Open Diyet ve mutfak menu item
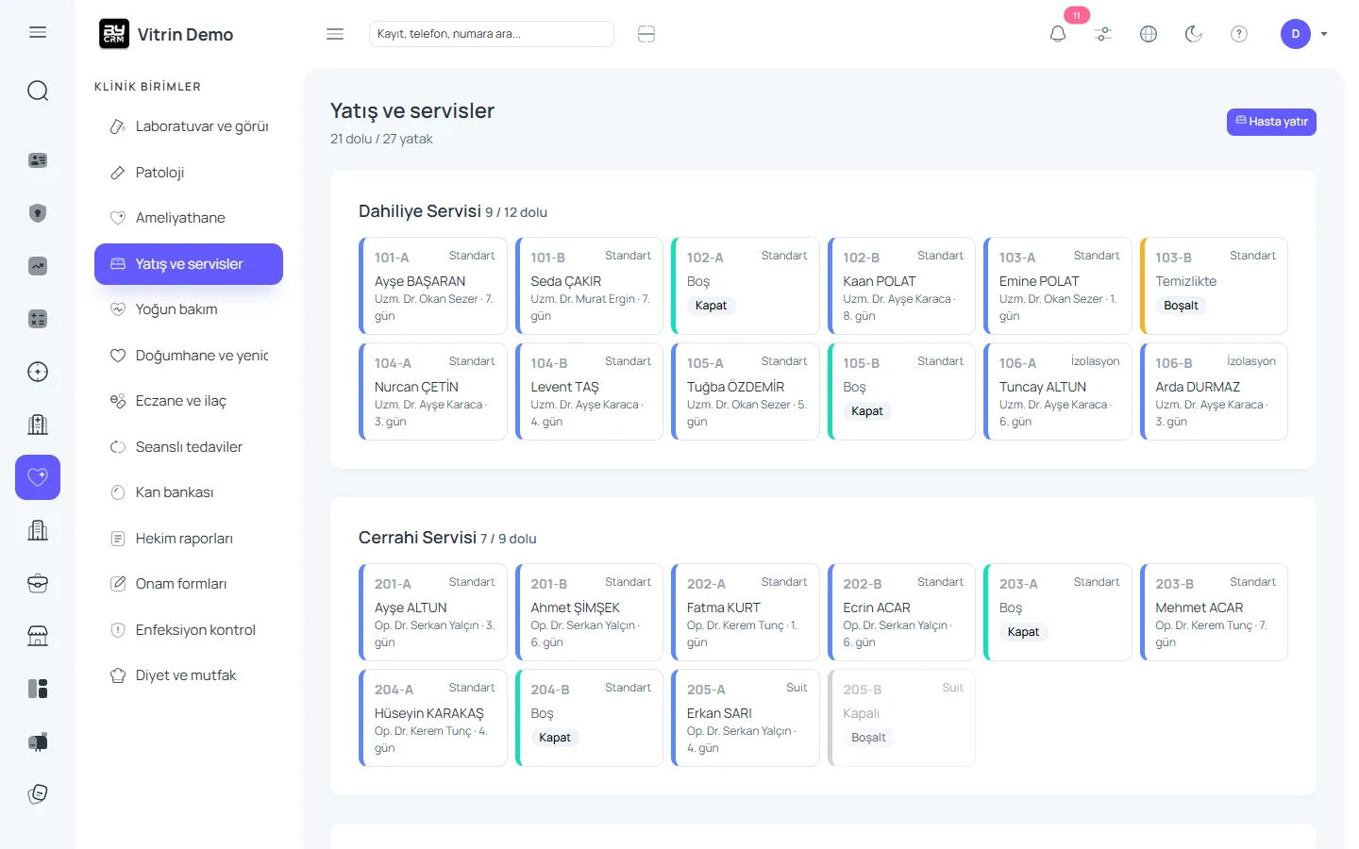Image resolution: width=1359 pixels, height=849 pixels. pyautogui.click(x=189, y=675)
